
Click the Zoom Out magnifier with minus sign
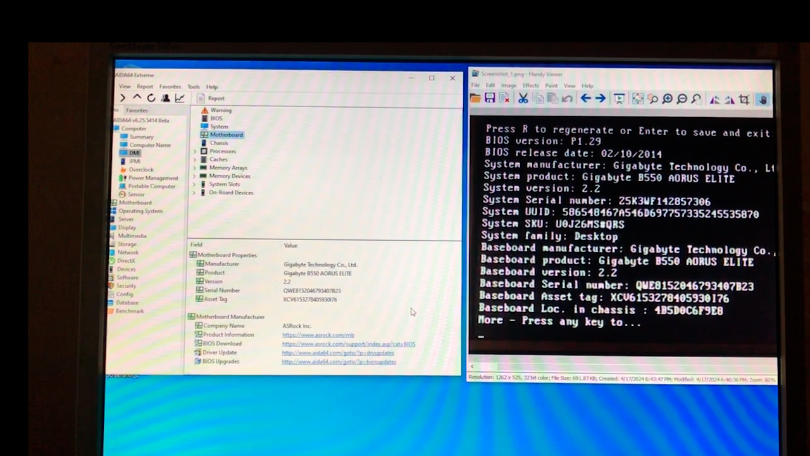pyautogui.click(x=682, y=99)
